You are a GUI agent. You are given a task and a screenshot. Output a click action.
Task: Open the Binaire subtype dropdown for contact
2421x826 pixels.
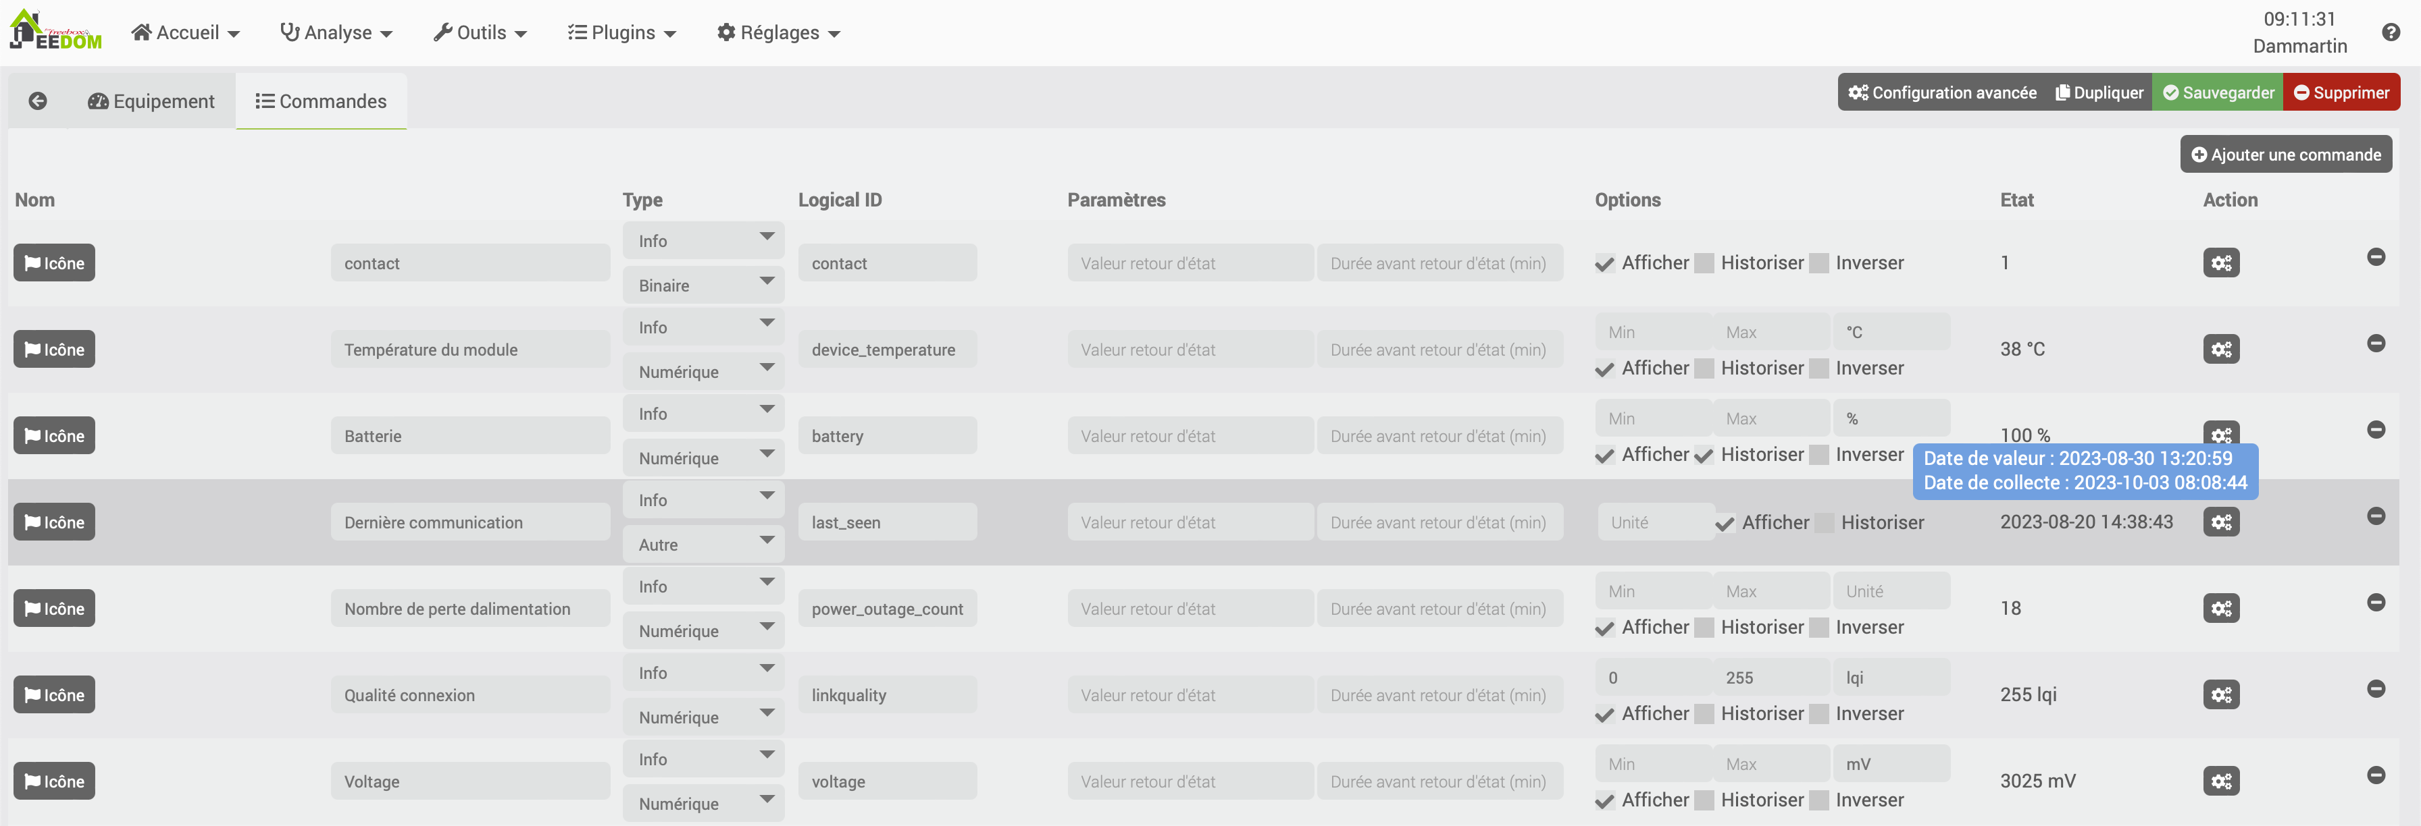702,285
